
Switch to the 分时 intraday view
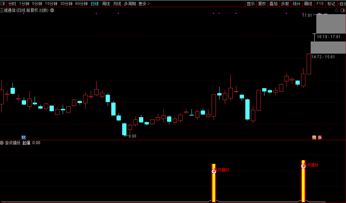[x=12, y=4]
